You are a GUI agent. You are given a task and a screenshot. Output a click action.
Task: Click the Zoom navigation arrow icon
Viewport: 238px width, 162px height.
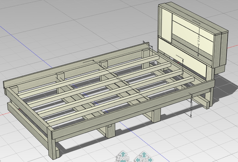pyautogui.click(x=123, y=156)
